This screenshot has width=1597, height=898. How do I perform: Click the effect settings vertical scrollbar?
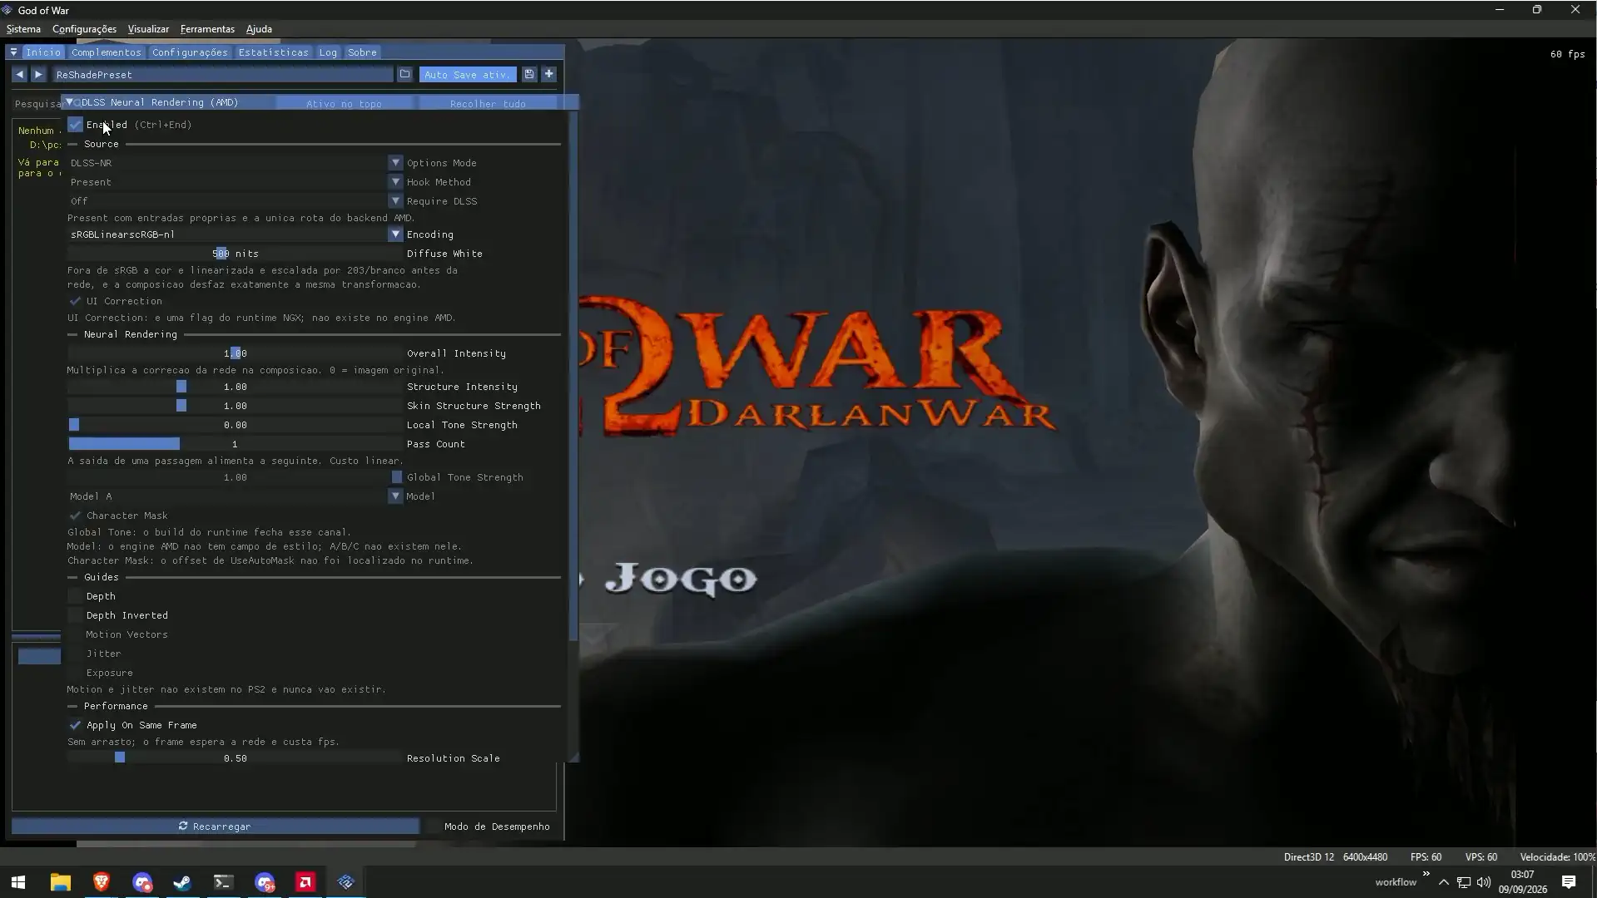click(573, 376)
